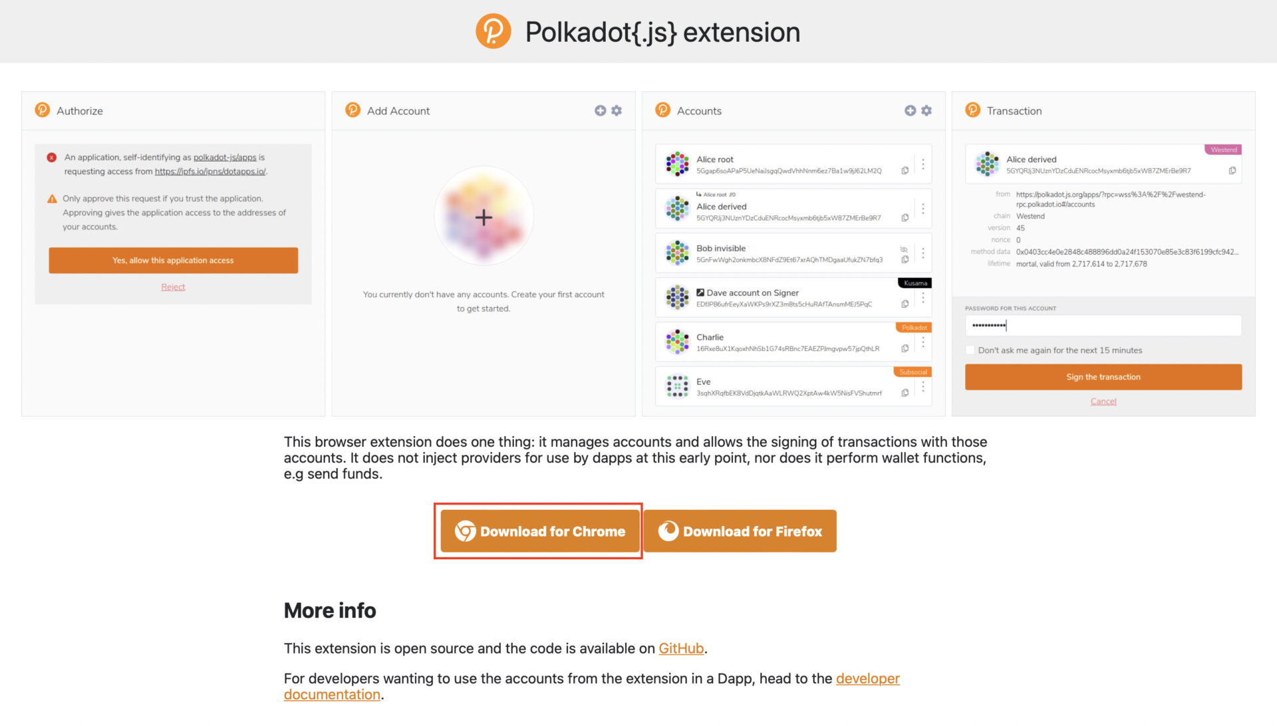The width and height of the screenshot is (1277, 726).
Task: Click Yes, allow this application access
Action: [x=173, y=261]
